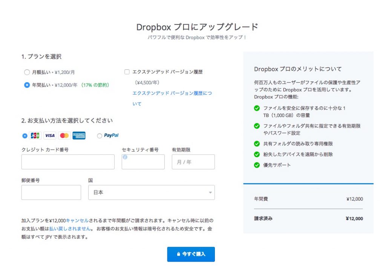Click the green checkmark beside 優先サポート
This screenshot has width=386, height=270.
[257, 165]
